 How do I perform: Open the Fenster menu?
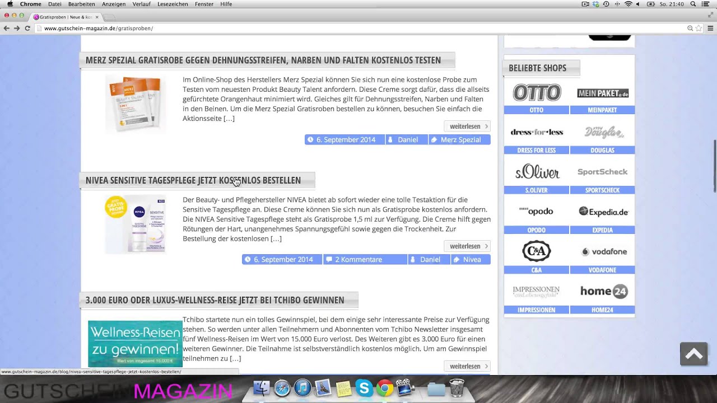204,4
